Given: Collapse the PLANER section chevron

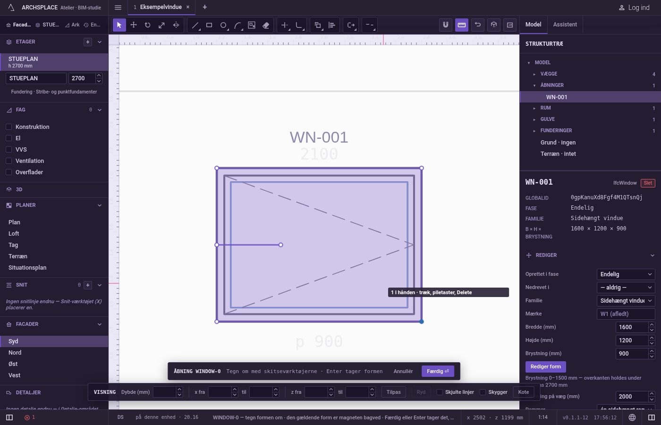Looking at the screenshot, I should [100, 205].
